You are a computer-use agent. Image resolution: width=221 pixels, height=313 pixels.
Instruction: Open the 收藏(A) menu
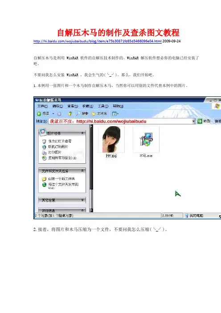coord(88,106)
